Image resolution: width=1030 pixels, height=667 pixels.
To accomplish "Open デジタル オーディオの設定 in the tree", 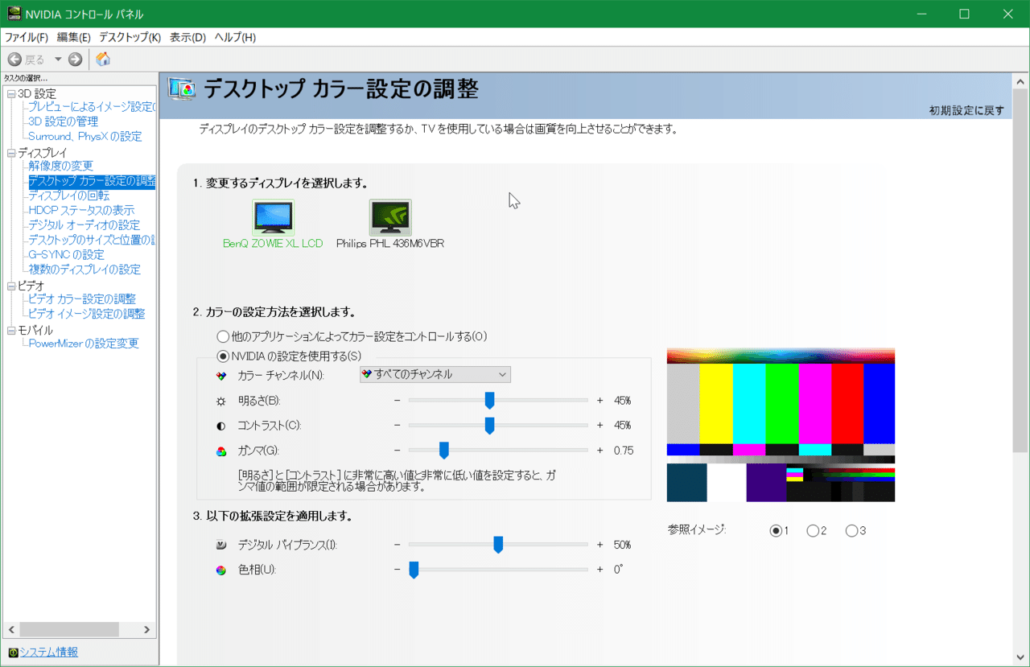I will click(84, 225).
